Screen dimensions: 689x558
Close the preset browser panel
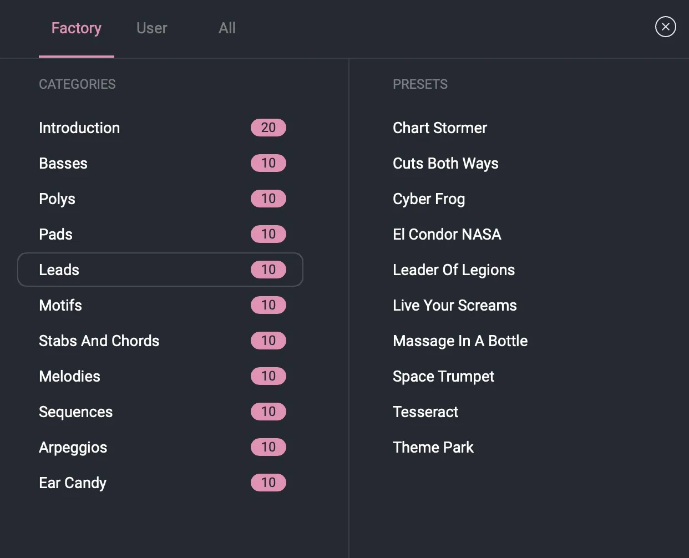coord(665,27)
